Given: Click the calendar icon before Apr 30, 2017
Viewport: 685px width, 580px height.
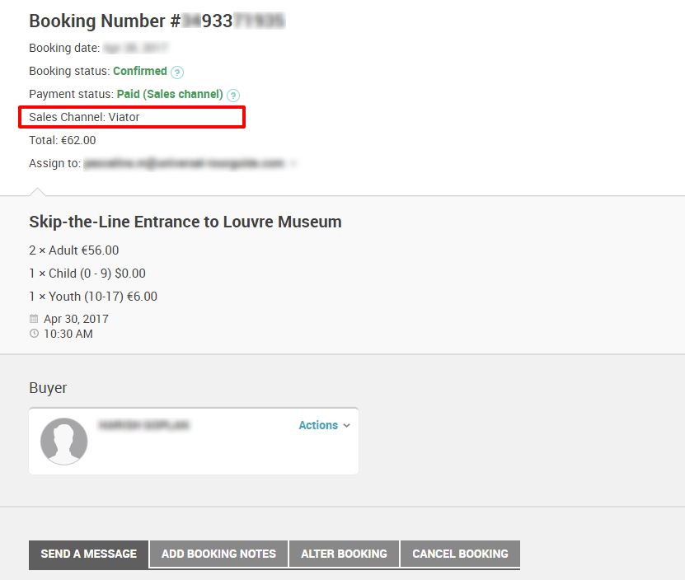Looking at the screenshot, I should pyautogui.click(x=34, y=319).
